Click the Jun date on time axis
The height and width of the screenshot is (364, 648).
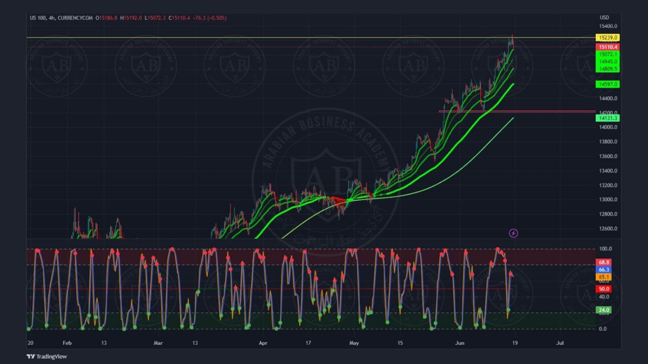459,343
